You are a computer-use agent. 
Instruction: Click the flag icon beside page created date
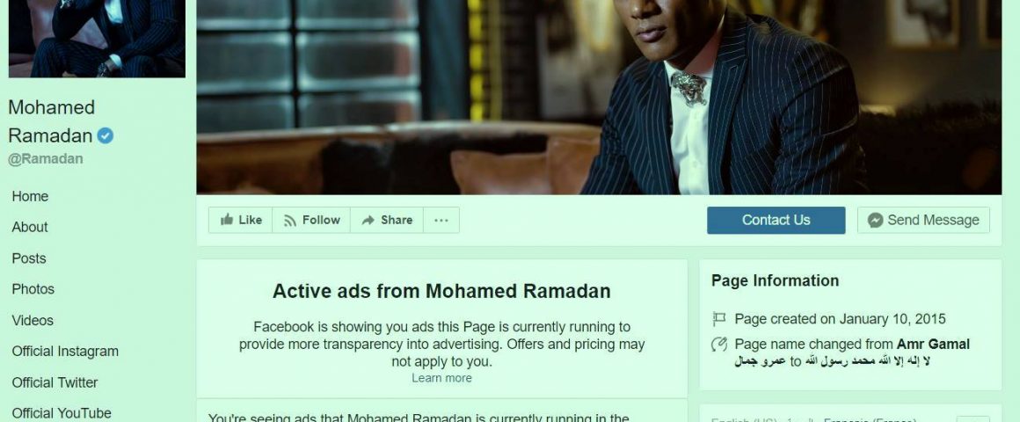(718, 318)
